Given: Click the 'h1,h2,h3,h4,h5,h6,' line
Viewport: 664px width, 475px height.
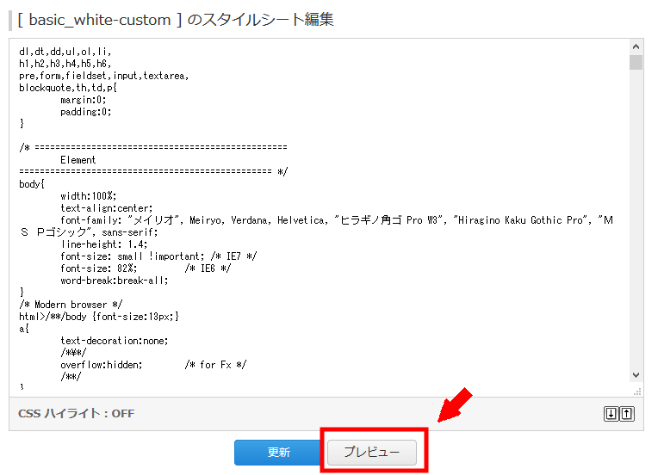Looking at the screenshot, I should click(65, 64).
